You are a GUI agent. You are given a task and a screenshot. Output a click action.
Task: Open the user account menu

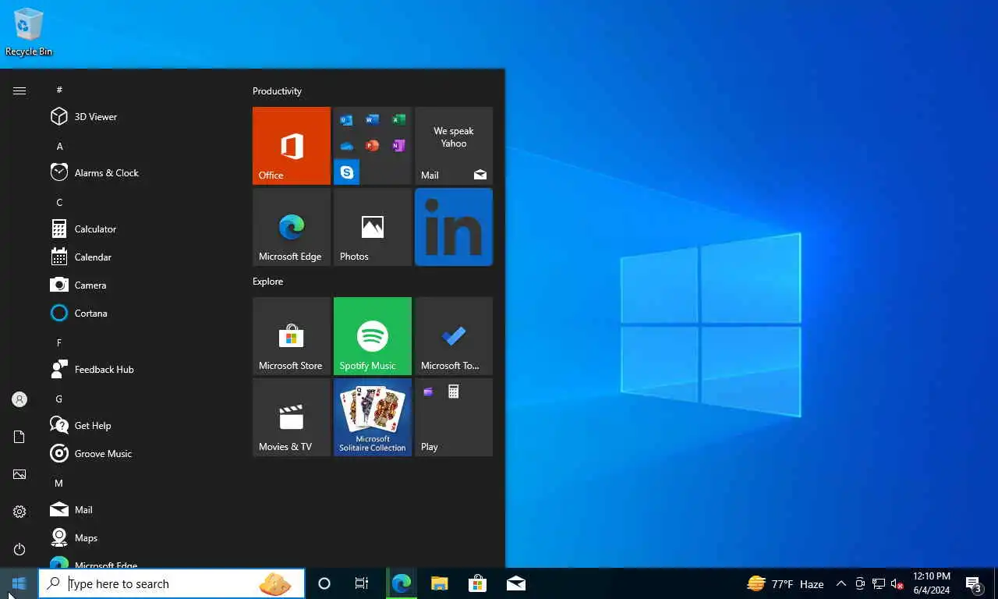pyautogui.click(x=19, y=399)
